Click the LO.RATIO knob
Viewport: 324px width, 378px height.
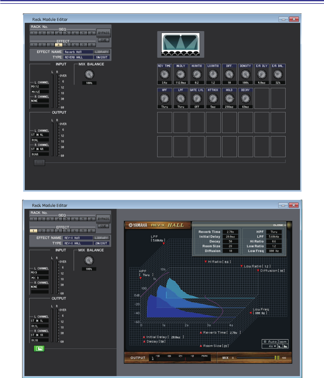pos(213,74)
